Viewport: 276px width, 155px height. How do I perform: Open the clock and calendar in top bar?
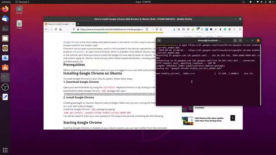coord(143,2)
